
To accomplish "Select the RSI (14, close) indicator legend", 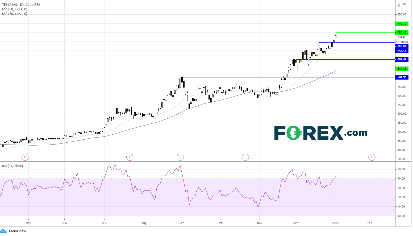I will coord(12,166).
